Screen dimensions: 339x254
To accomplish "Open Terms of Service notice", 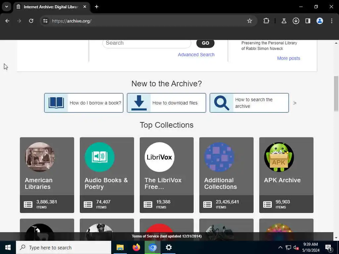I will tap(167, 236).
